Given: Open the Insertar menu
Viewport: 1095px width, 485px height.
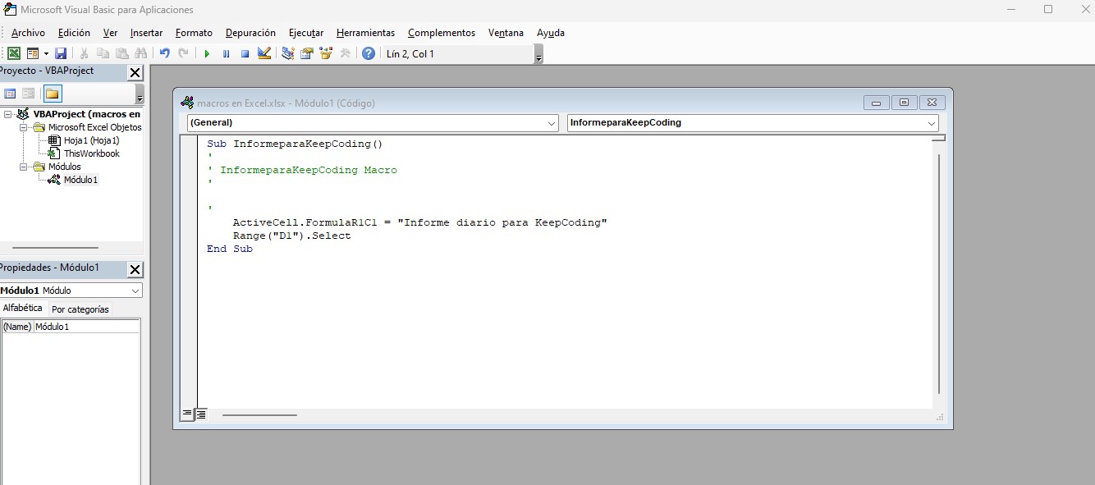Looking at the screenshot, I should pyautogui.click(x=146, y=33).
